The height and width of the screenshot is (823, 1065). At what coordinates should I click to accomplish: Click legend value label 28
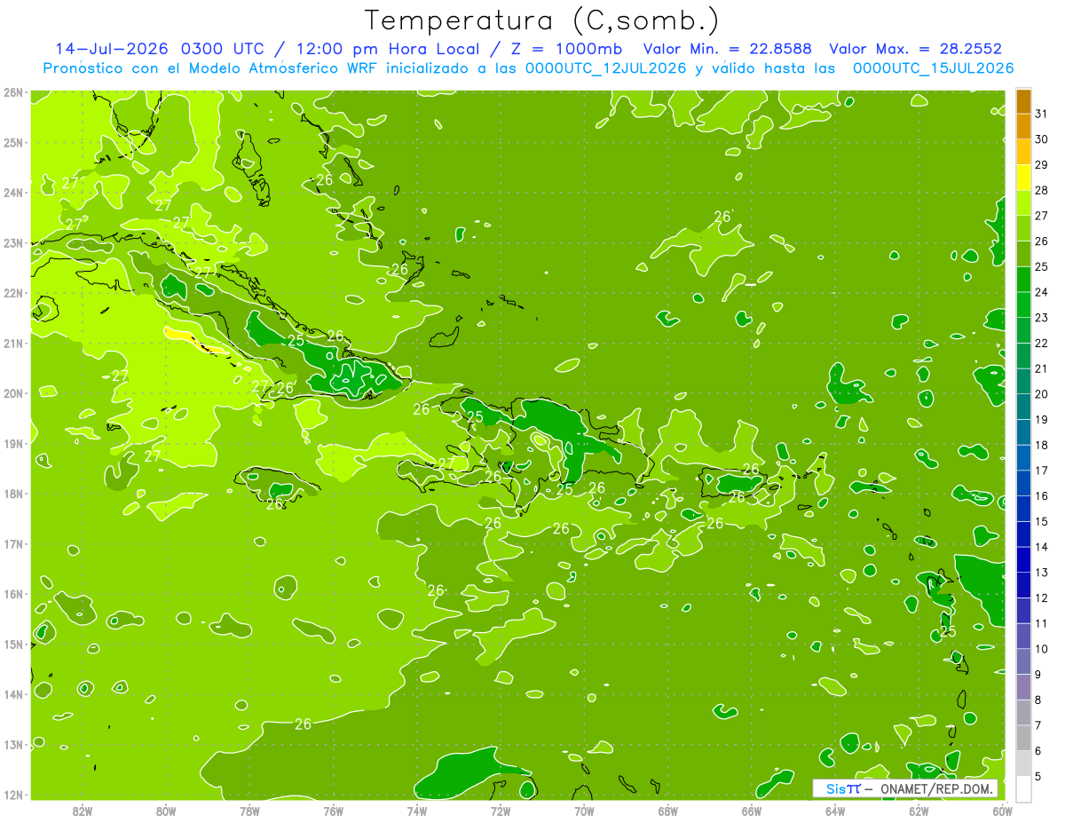coord(1042,190)
